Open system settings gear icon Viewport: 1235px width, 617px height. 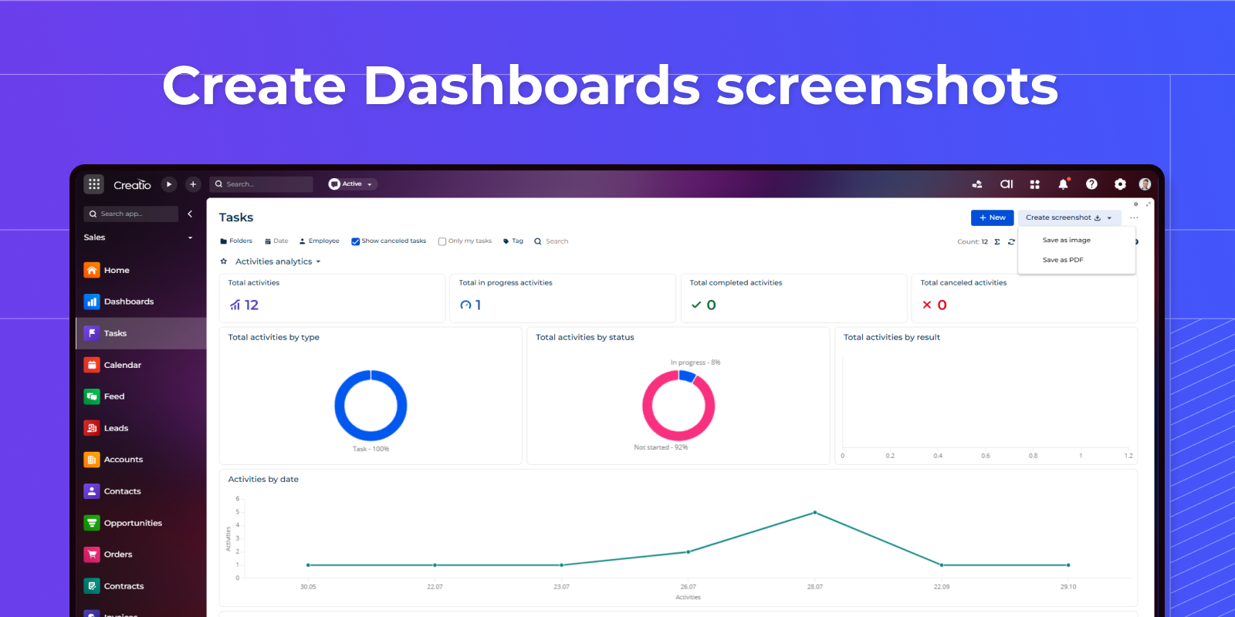point(1120,184)
